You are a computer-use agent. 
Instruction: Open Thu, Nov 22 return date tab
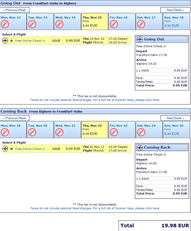tap(95, 130)
